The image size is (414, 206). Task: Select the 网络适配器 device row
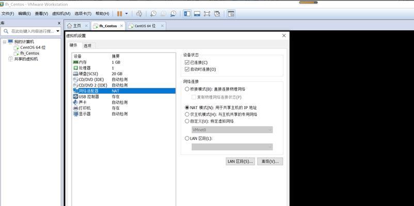pyautogui.click(x=123, y=91)
